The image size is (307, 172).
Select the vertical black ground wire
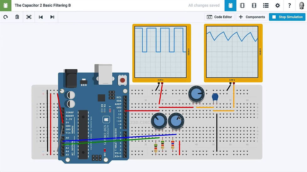[216, 133]
